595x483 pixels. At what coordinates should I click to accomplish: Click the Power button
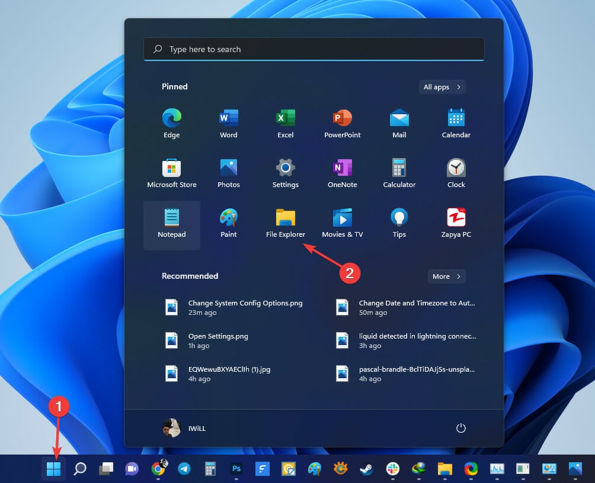460,429
